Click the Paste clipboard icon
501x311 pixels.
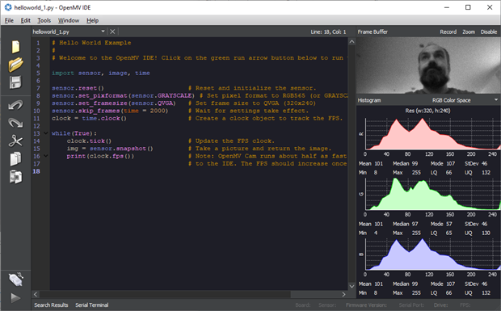(x=15, y=177)
